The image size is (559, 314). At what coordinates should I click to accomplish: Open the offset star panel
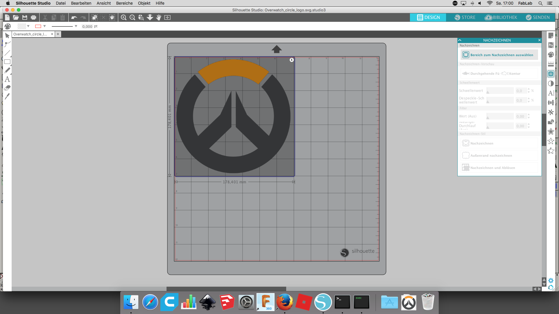click(x=551, y=131)
